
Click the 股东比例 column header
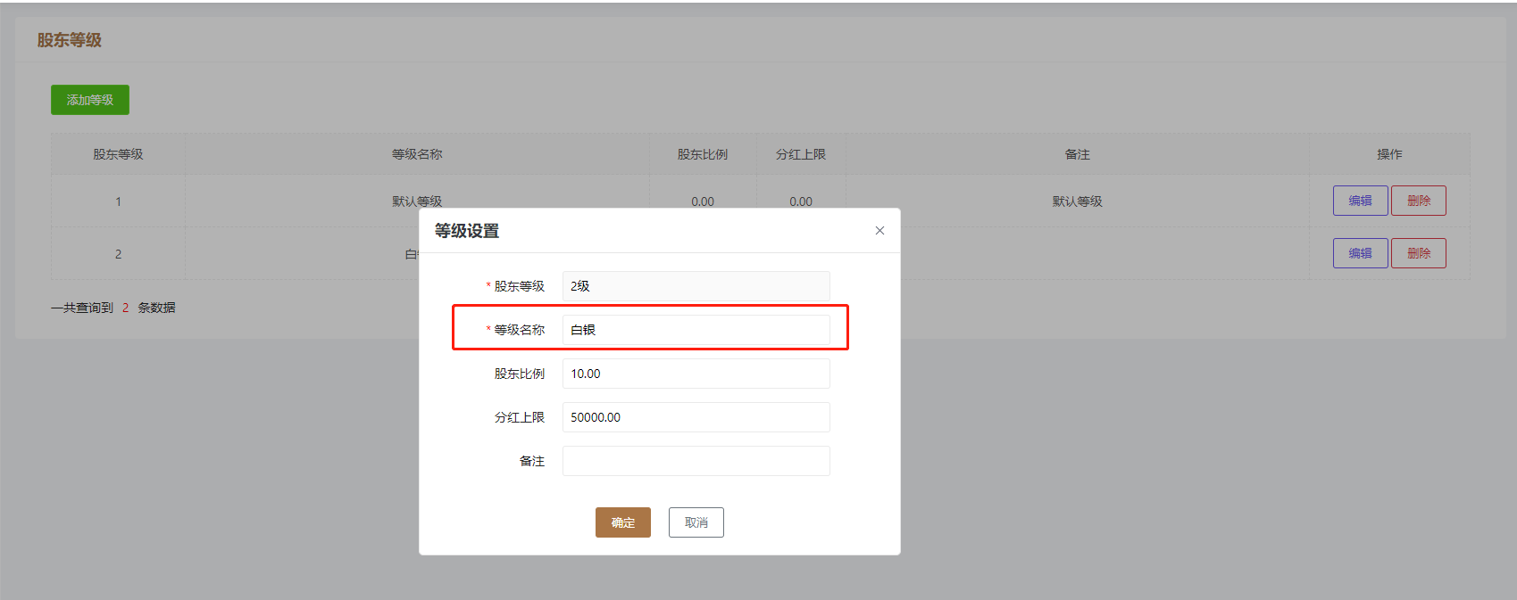click(x=703, y=154)
